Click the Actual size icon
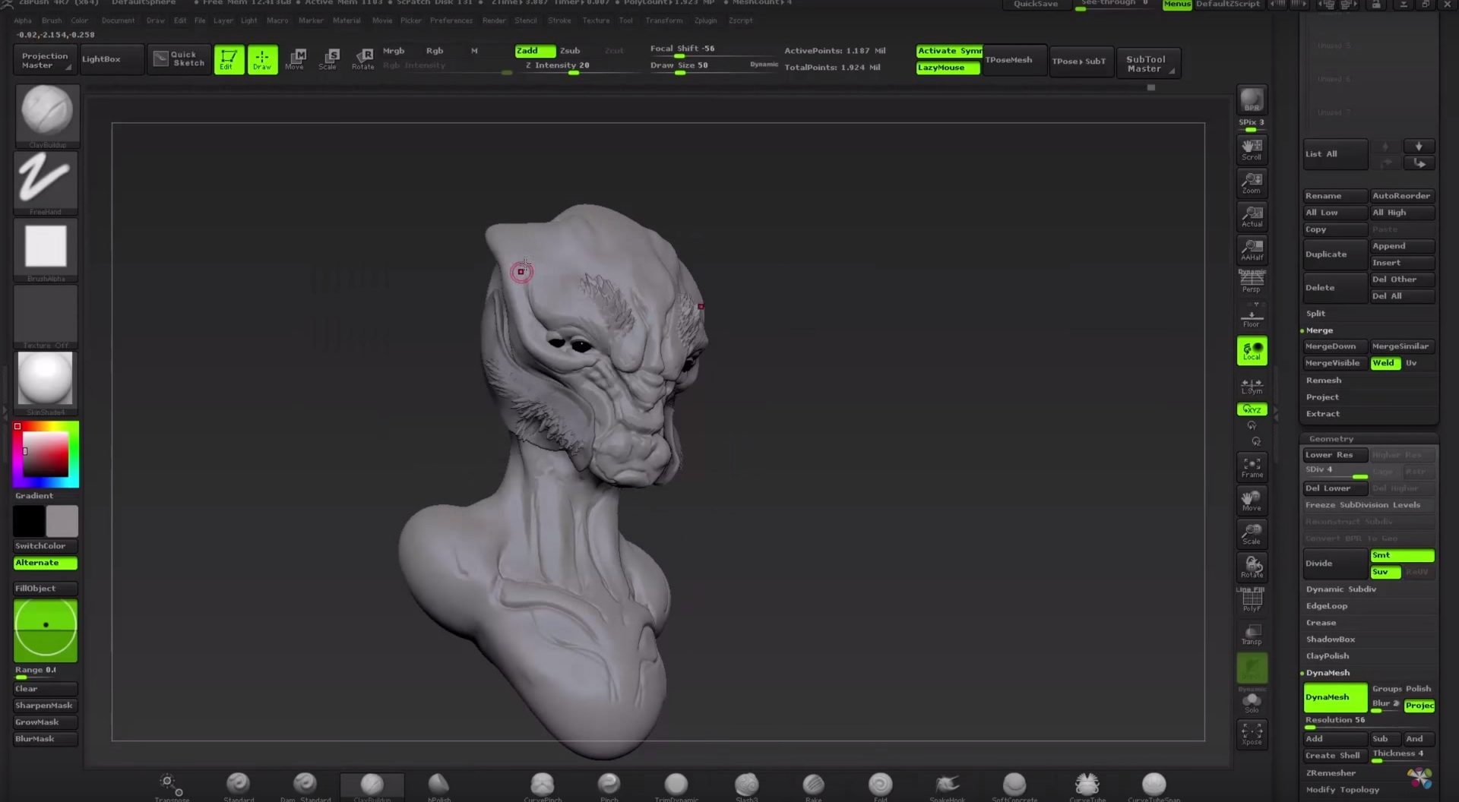This screenshot has height=802, width=1459. coord(1252,216)
